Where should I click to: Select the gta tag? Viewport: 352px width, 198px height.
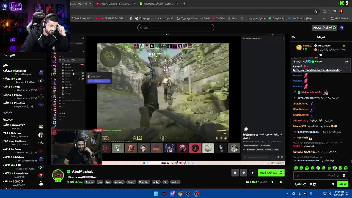(x=100, y=182)
